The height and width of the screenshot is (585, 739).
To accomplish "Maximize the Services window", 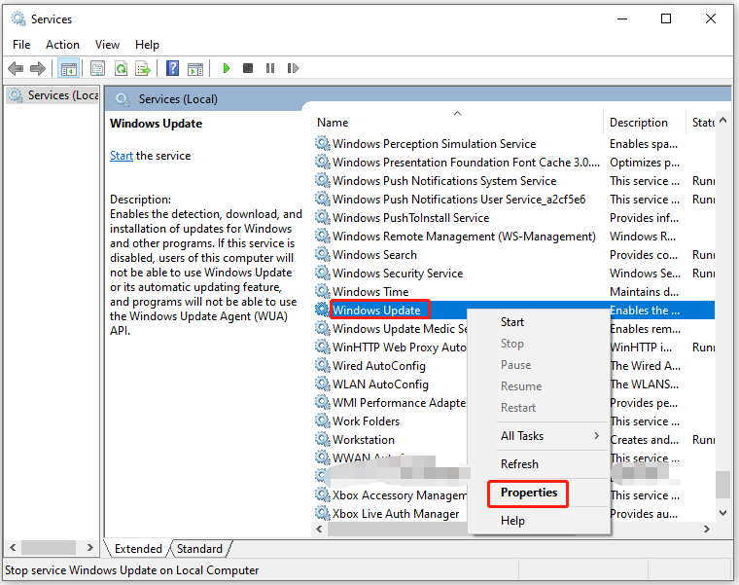I will coord(666,18).
